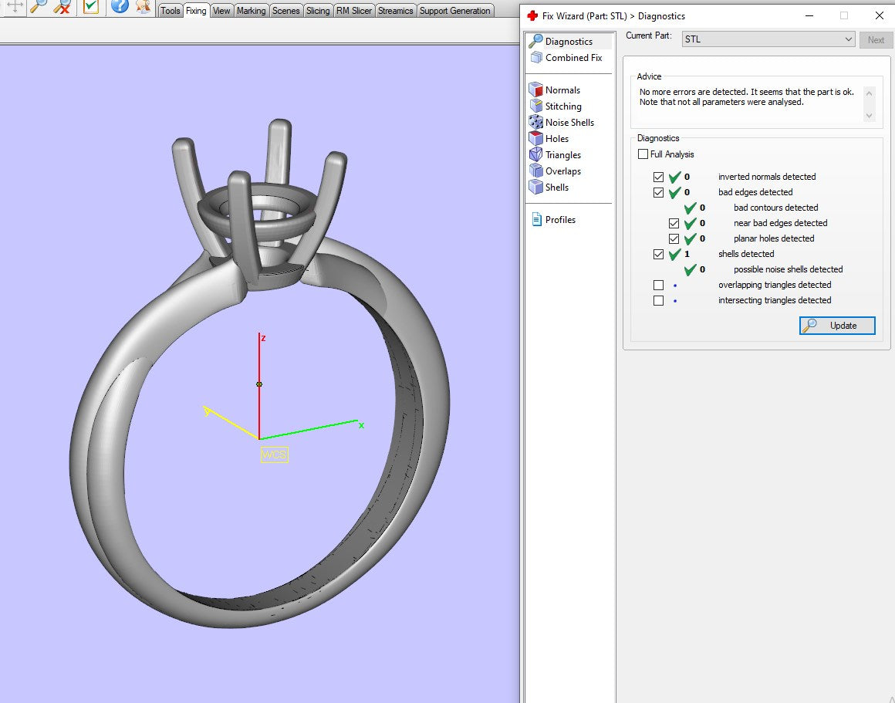Check the intersecting triangles detected box
This screenshot has width=895, height=703.
[658, 300]
